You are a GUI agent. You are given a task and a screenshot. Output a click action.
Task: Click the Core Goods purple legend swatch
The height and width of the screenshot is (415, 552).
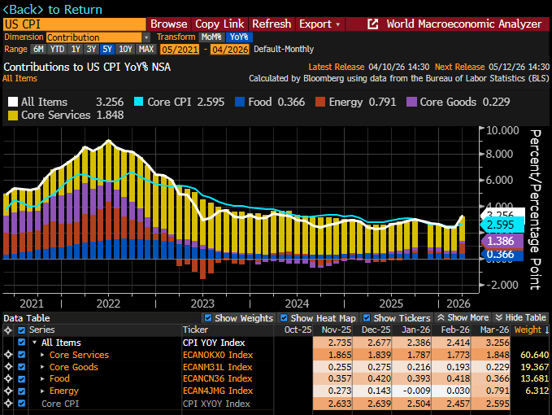411,103
